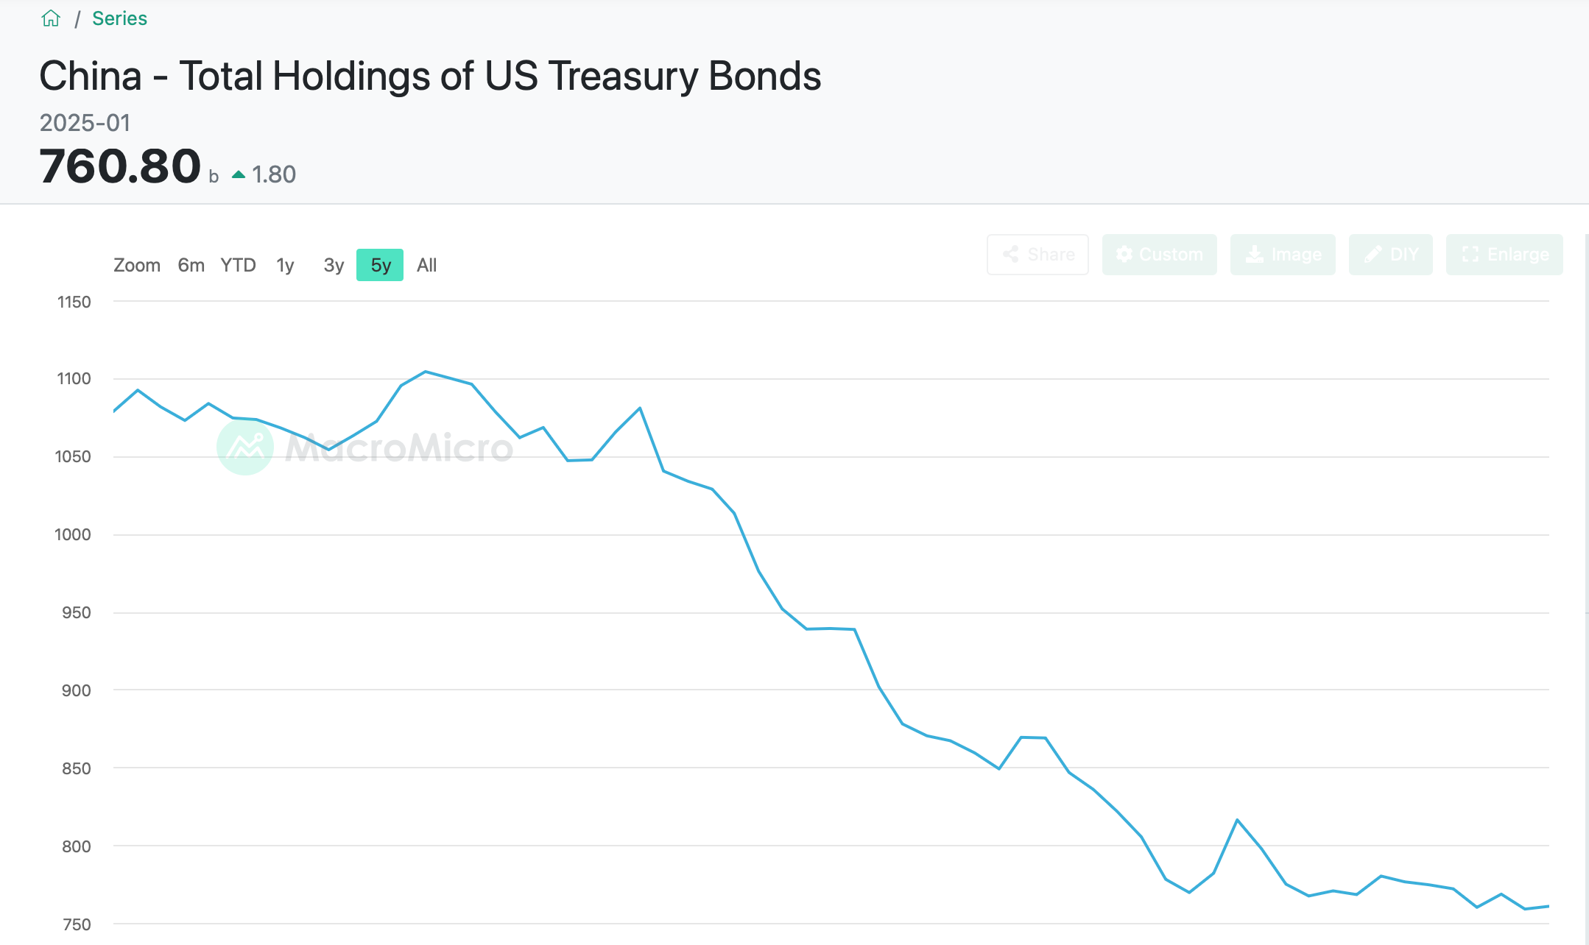Click the chart line peak near 1100
Image resolution: width=1589 pixels, height=945 pixels.
(426, 372)
